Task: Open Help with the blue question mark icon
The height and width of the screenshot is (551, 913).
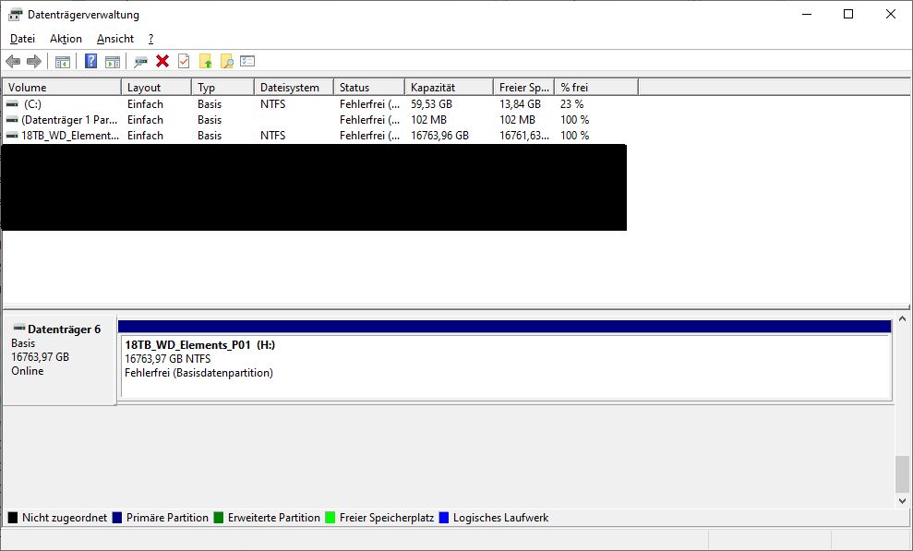Action: 90,61
